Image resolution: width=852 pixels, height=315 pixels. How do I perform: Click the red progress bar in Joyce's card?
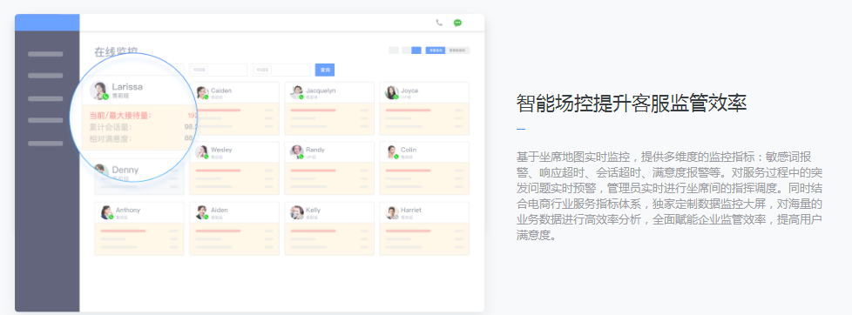coord(408,111)
